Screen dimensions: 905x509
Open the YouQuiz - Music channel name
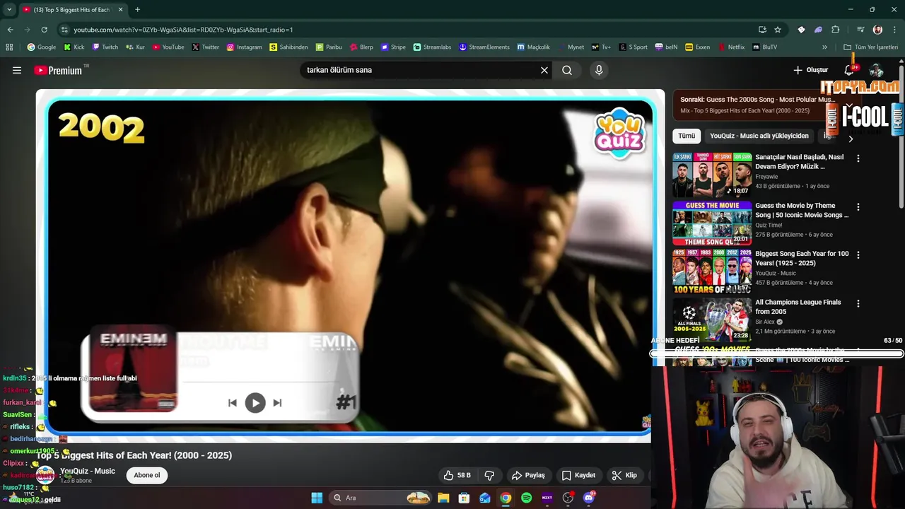tap(88, 471)
